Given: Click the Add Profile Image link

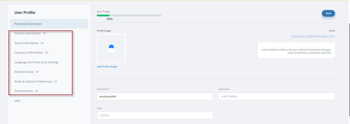Looking at the screenshot, I should pos(107,67).
